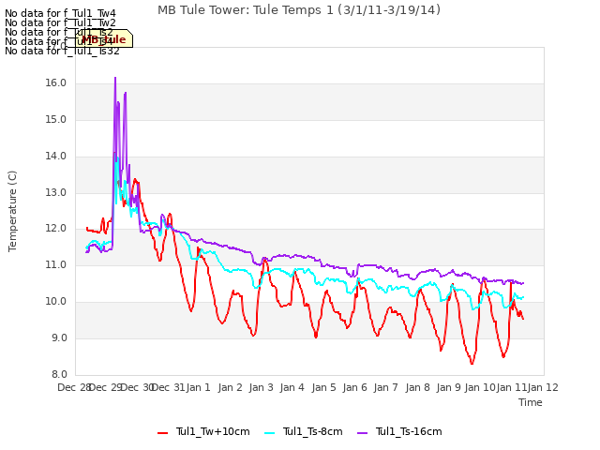Click the Jan 12 x-axis label

[x=543, y=387]
